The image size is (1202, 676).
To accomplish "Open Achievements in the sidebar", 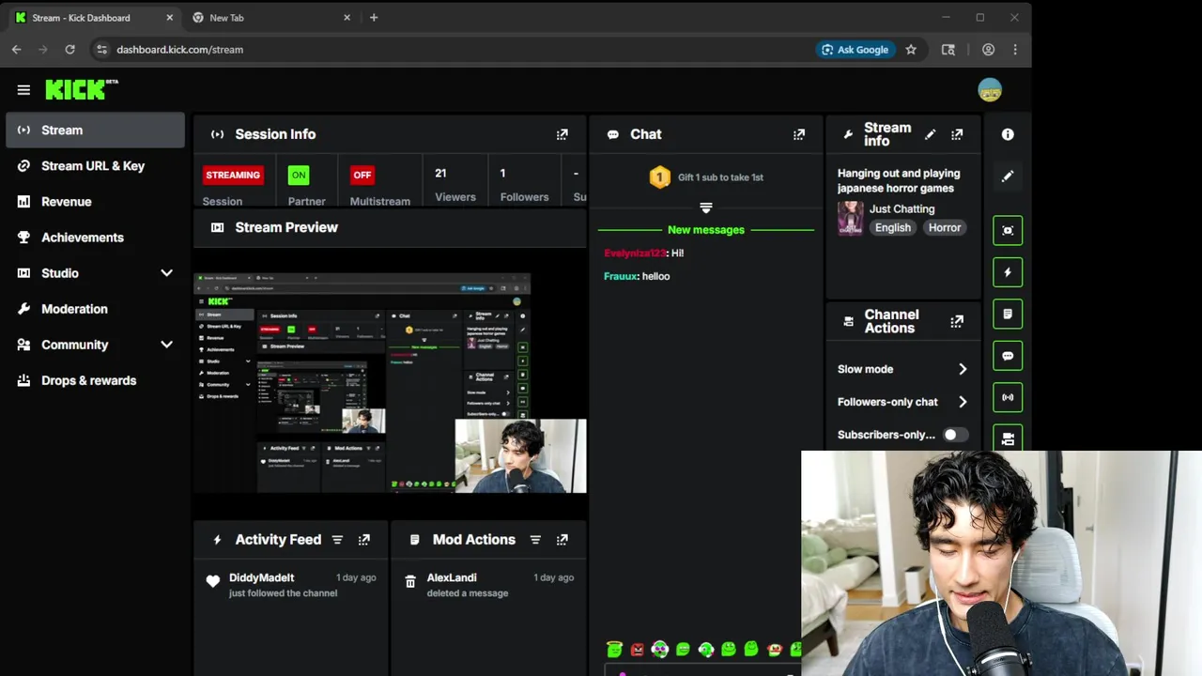I will coord(95,238).
